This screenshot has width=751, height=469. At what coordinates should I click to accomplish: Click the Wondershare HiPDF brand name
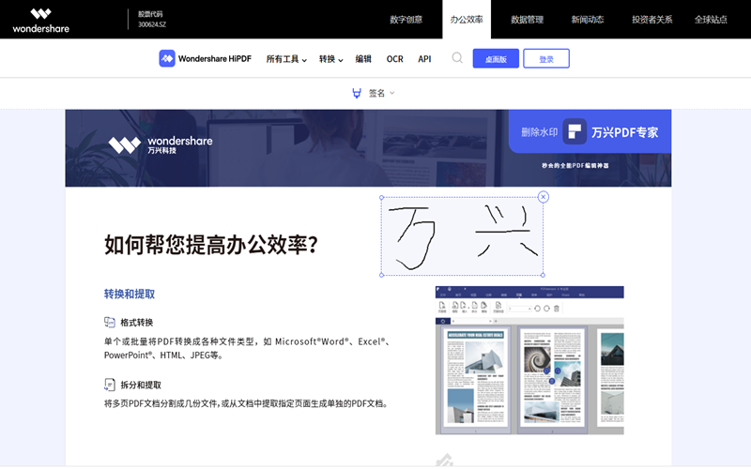tap(215, 59)
